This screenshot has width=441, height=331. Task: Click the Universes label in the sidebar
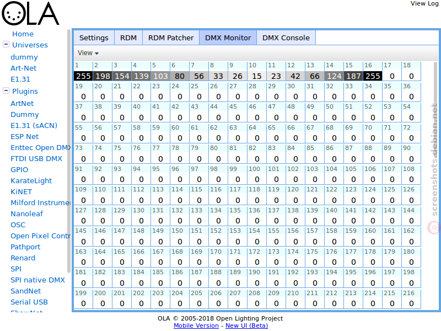[30, 45]
